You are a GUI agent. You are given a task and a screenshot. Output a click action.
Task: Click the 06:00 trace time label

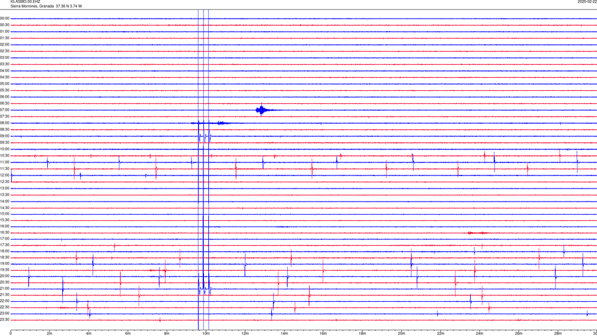(4, 97)
